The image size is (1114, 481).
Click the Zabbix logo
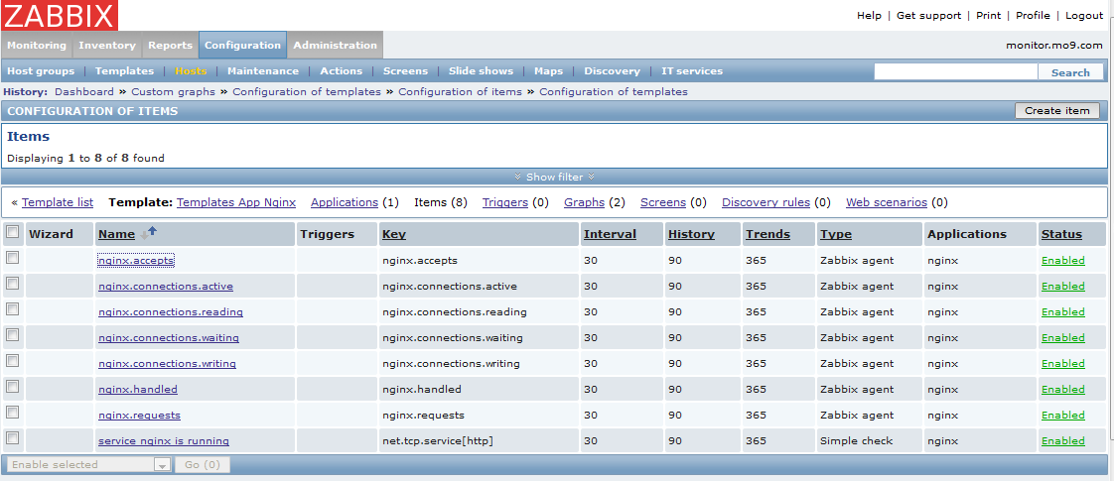60,15
